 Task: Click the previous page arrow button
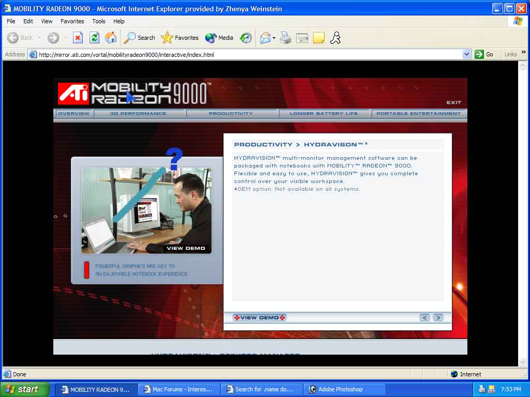point(425,317)
